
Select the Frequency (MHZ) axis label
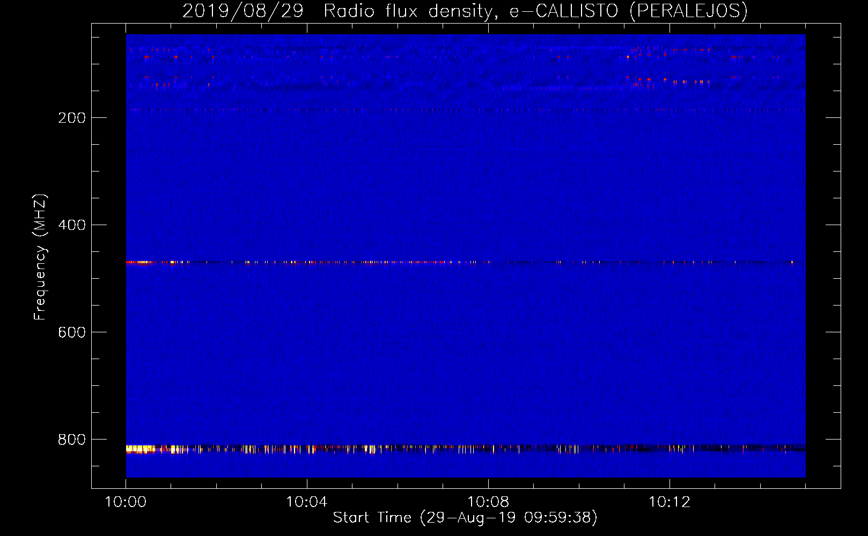(x=40, y=257)
